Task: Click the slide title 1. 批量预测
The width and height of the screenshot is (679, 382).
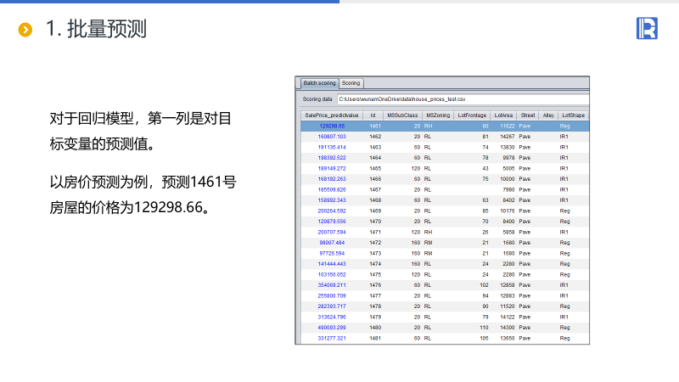Action: pos(96,30)
